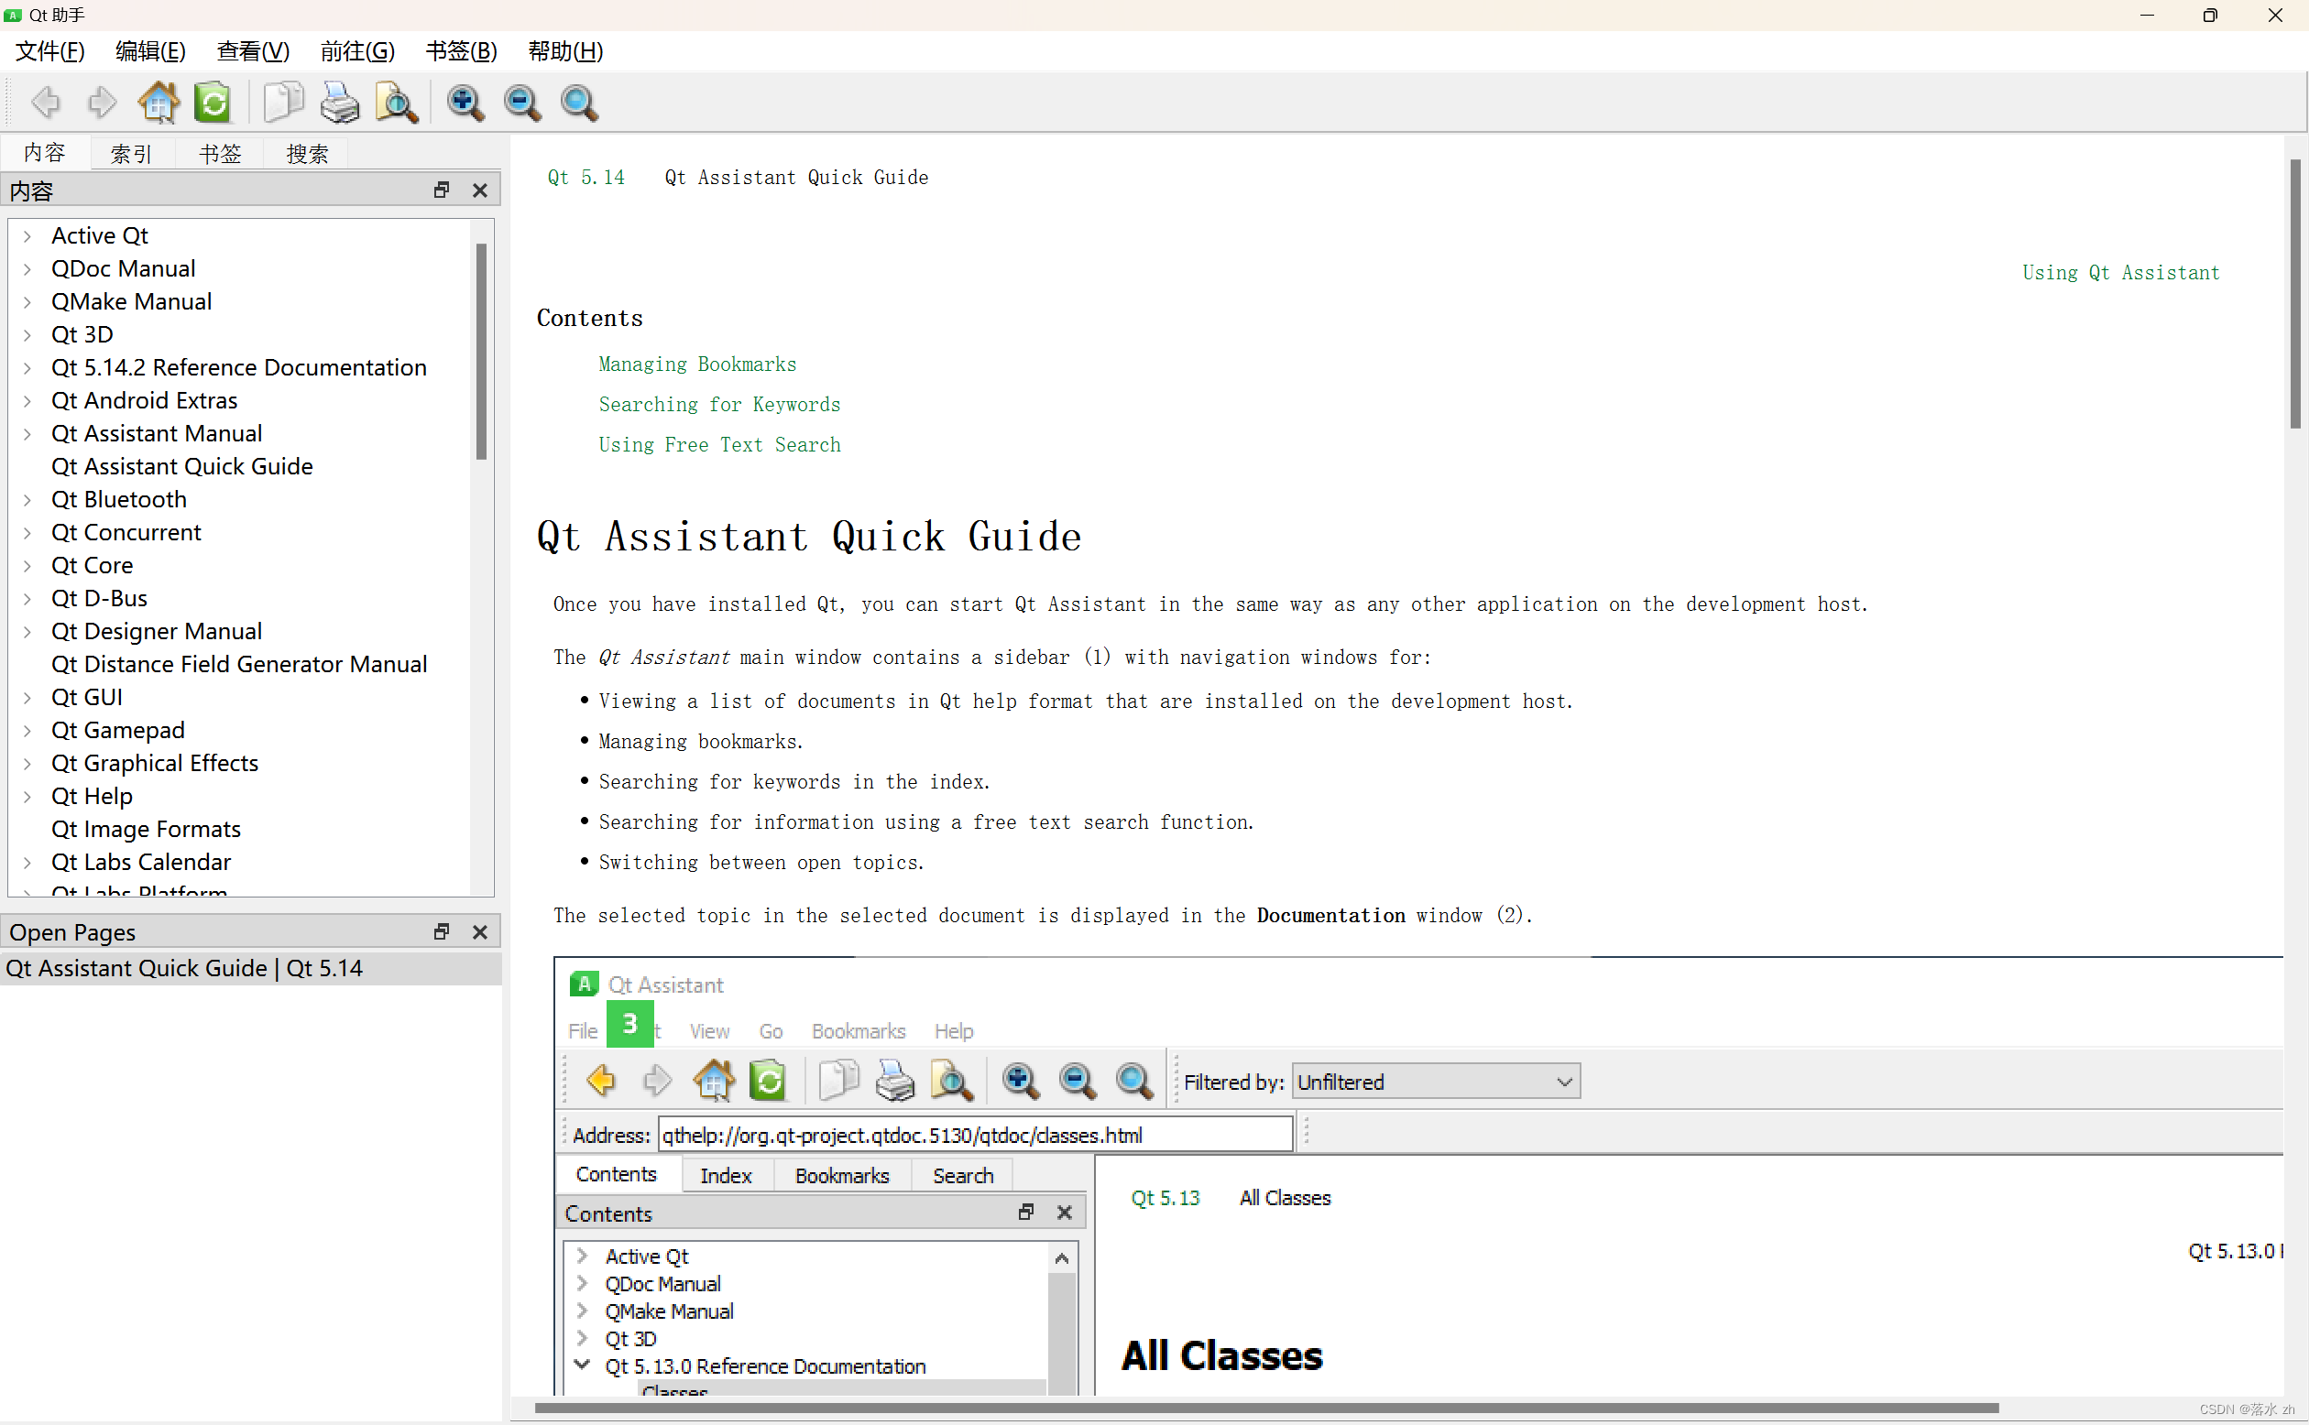
Task: Expand the Active Qt tree node
Action: (27, 235)
